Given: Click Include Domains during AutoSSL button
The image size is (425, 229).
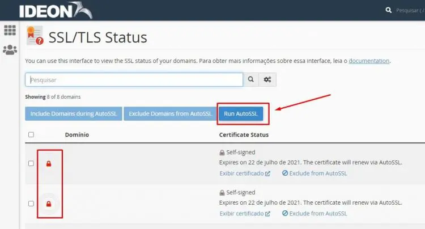Looking at the screenshot, I should 73,114.
